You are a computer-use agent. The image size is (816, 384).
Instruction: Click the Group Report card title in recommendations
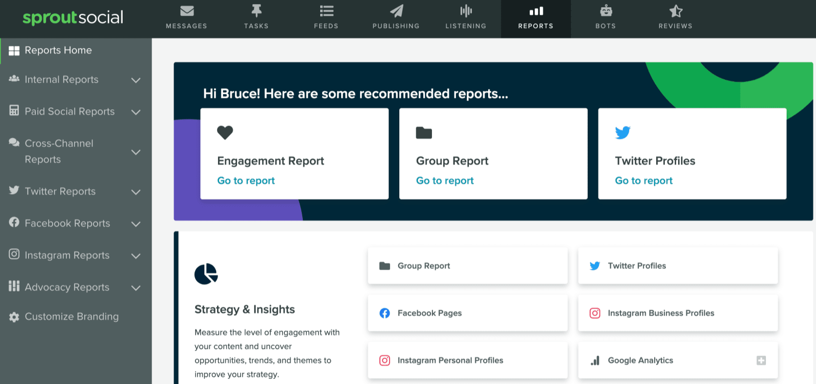point(452,161)
